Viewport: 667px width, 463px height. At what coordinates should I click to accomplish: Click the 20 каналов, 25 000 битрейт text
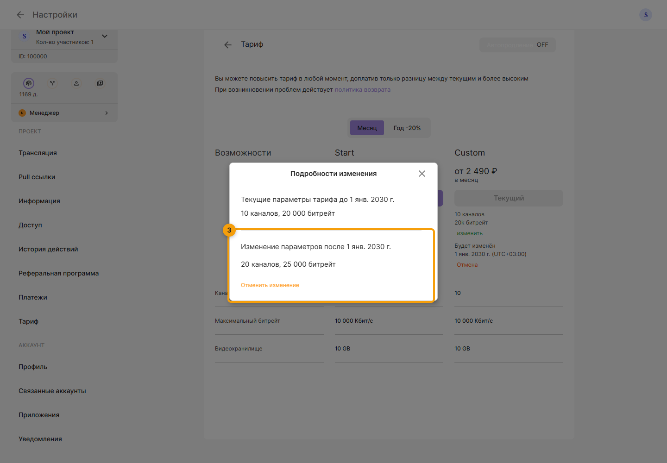point(288,264)
